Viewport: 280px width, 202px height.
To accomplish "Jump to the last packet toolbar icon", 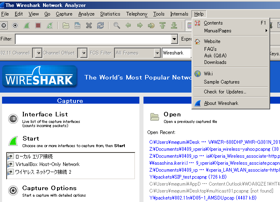I will (174, 25).
